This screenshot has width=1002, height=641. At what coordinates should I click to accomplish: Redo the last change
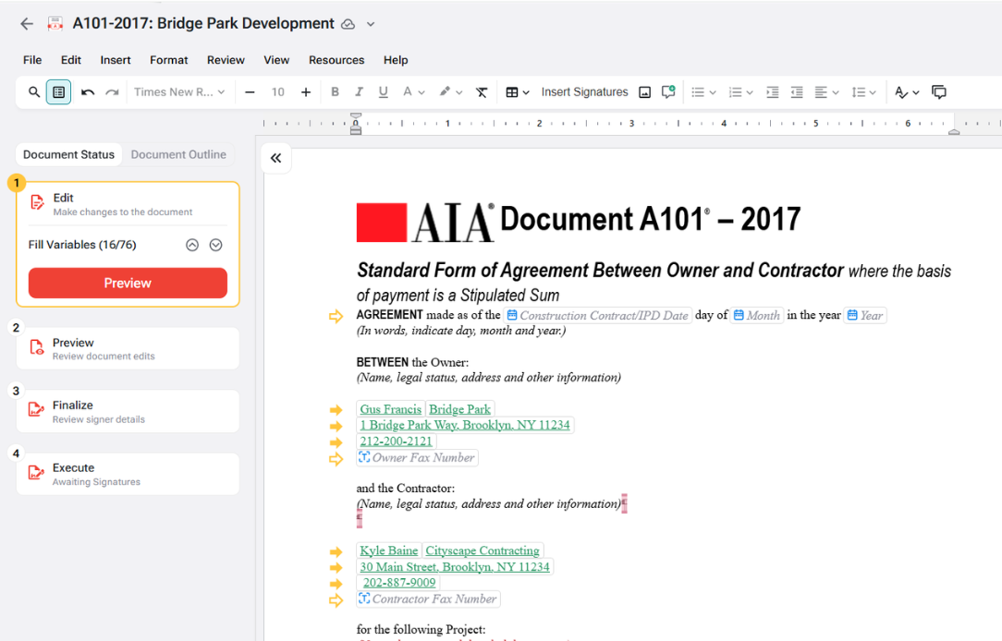(x=113, y=92)
